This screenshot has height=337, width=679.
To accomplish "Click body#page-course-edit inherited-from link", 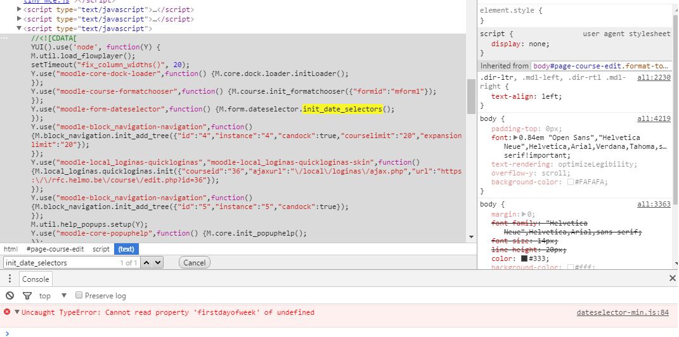I will [x=601, y=66].
